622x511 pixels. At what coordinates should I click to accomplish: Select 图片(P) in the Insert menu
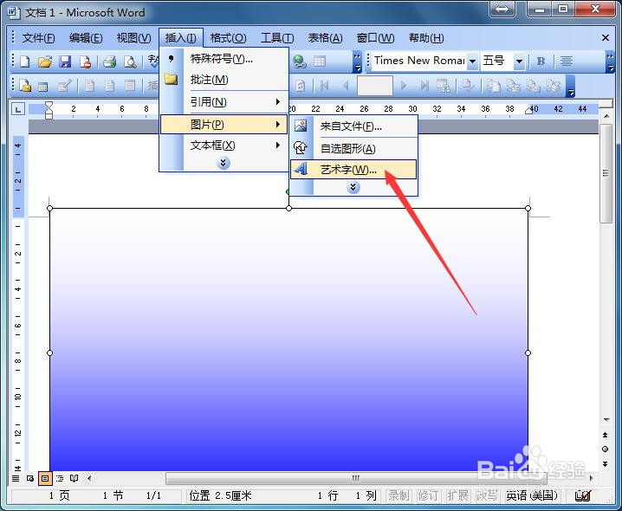(224, 125)
